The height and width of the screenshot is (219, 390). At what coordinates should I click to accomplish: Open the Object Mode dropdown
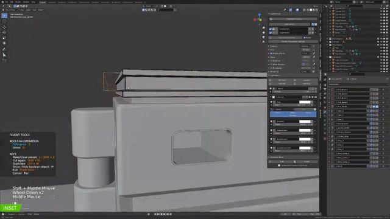[10, 10]
